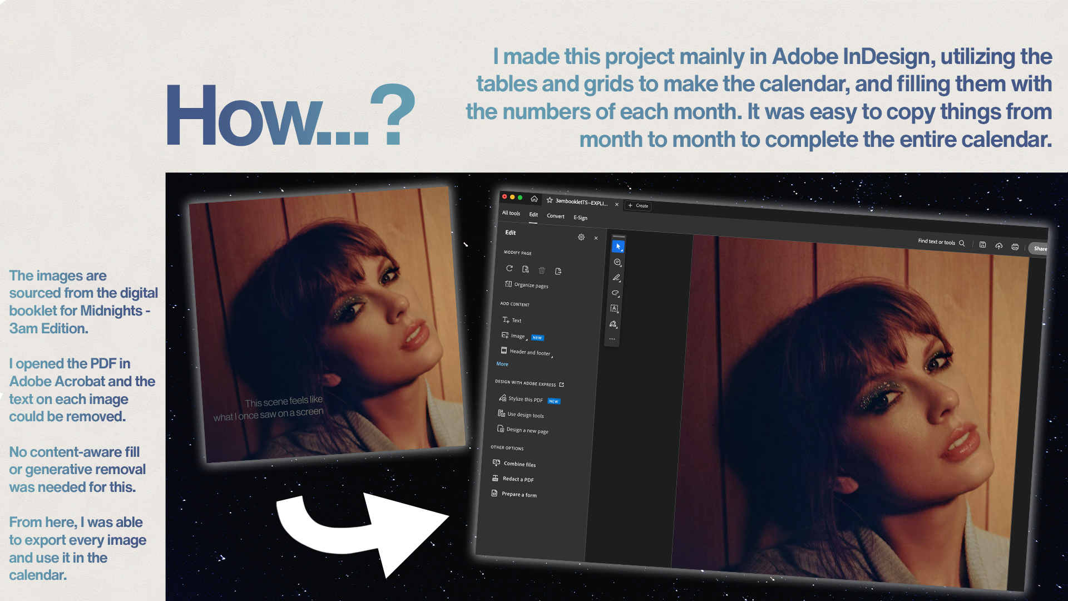Select the arrow selection tool
Image resolution: width=1068 pixels, height=601 pixels.
point(618,247)
